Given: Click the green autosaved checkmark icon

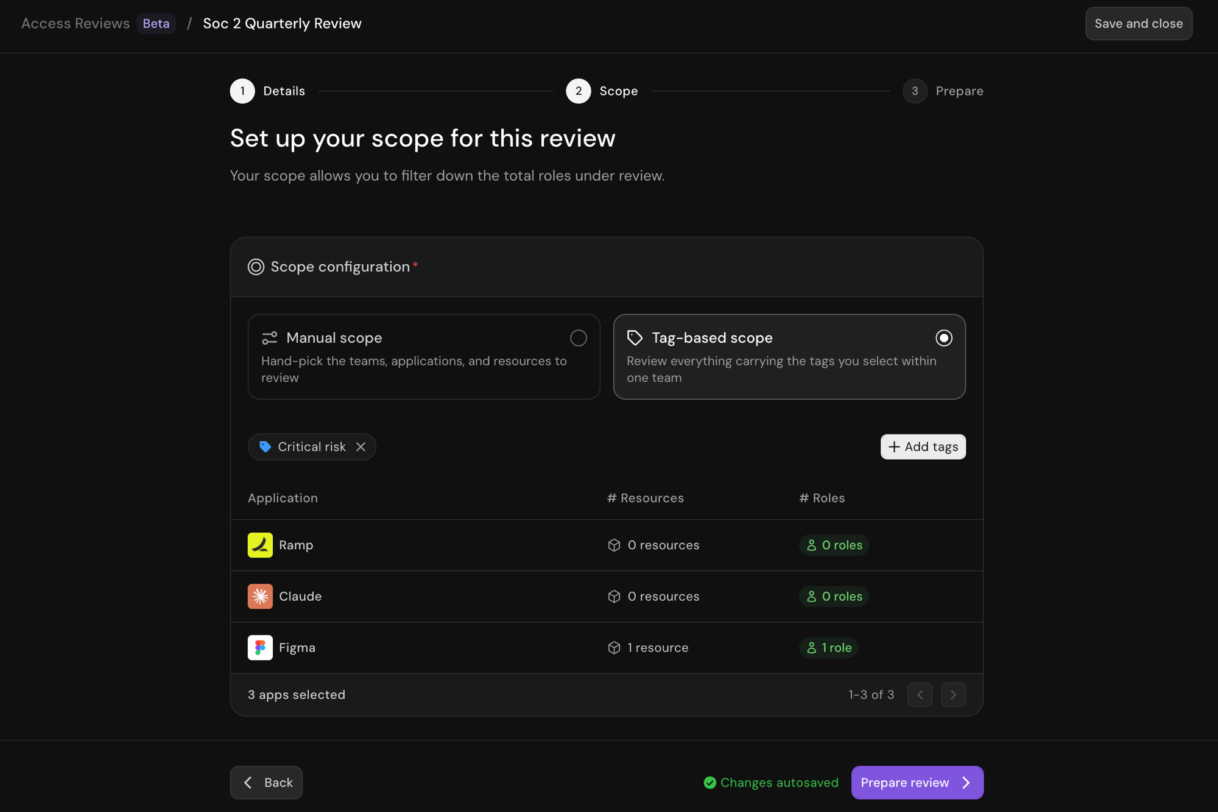Looking at the screenshot, I should 709,782.
